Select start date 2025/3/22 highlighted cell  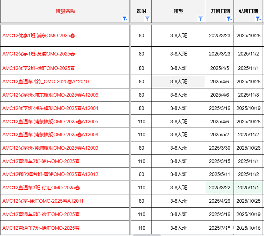[220, 188]
